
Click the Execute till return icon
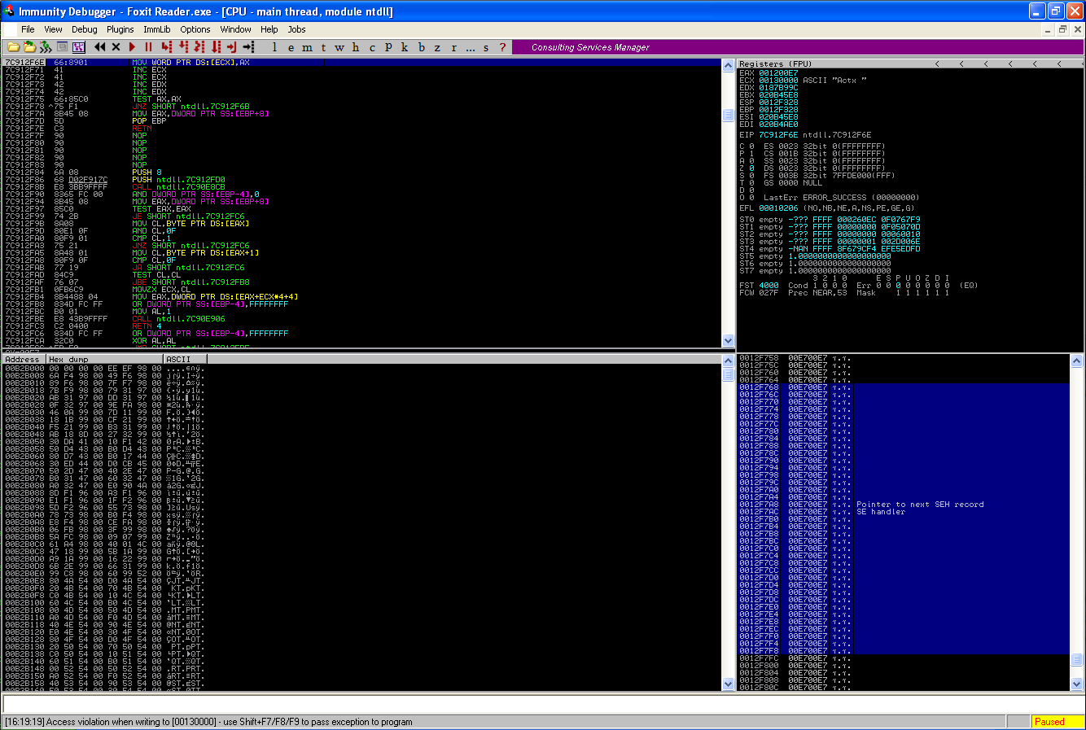point(232,47)
